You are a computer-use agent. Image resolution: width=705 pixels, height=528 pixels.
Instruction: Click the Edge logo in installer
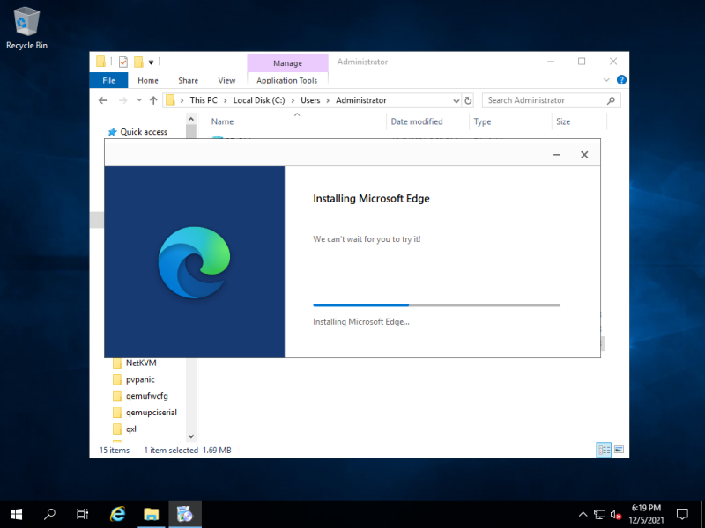pyautogui.click(x=194, y=262)
